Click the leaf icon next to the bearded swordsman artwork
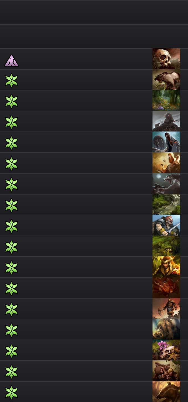Viewport: 188px width, 402px height. pyautogui.click(x=11, y=226)
